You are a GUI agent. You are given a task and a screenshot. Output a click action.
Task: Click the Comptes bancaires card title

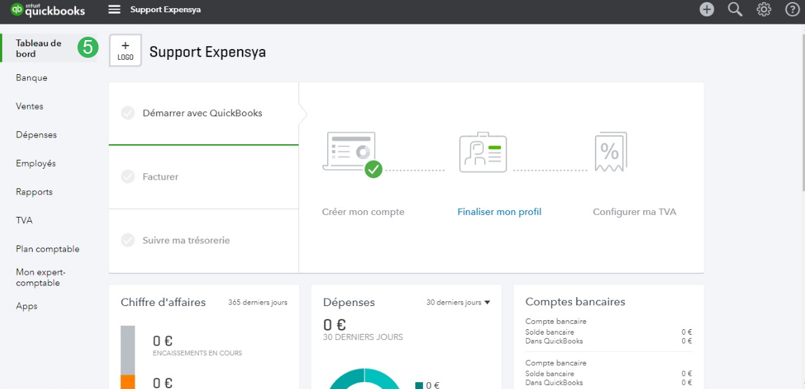pyautogui.click(x=575, y=302)
